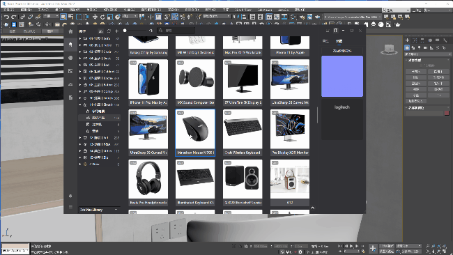453x255 pixels.
Task: Click the magnifier icon in library search box
Action: [160, 31]
